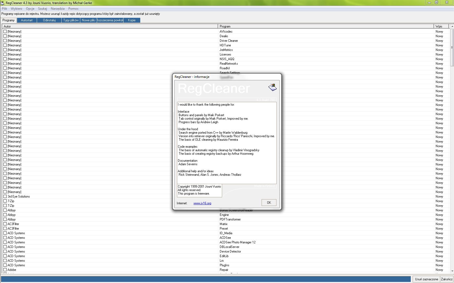The width and height of the screenshot is (454, 283).
Task: Open the www.jv16.org link
Action: click(x=202, y=203)
